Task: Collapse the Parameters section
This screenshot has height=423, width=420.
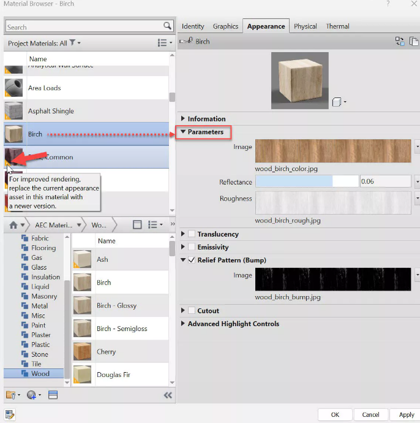Action: [183, 132]
